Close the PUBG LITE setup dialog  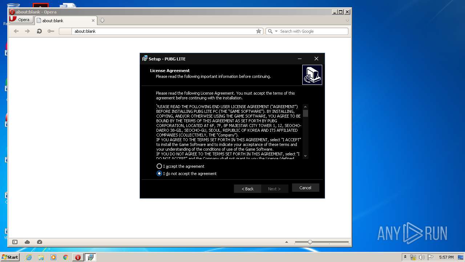[316, 59]
